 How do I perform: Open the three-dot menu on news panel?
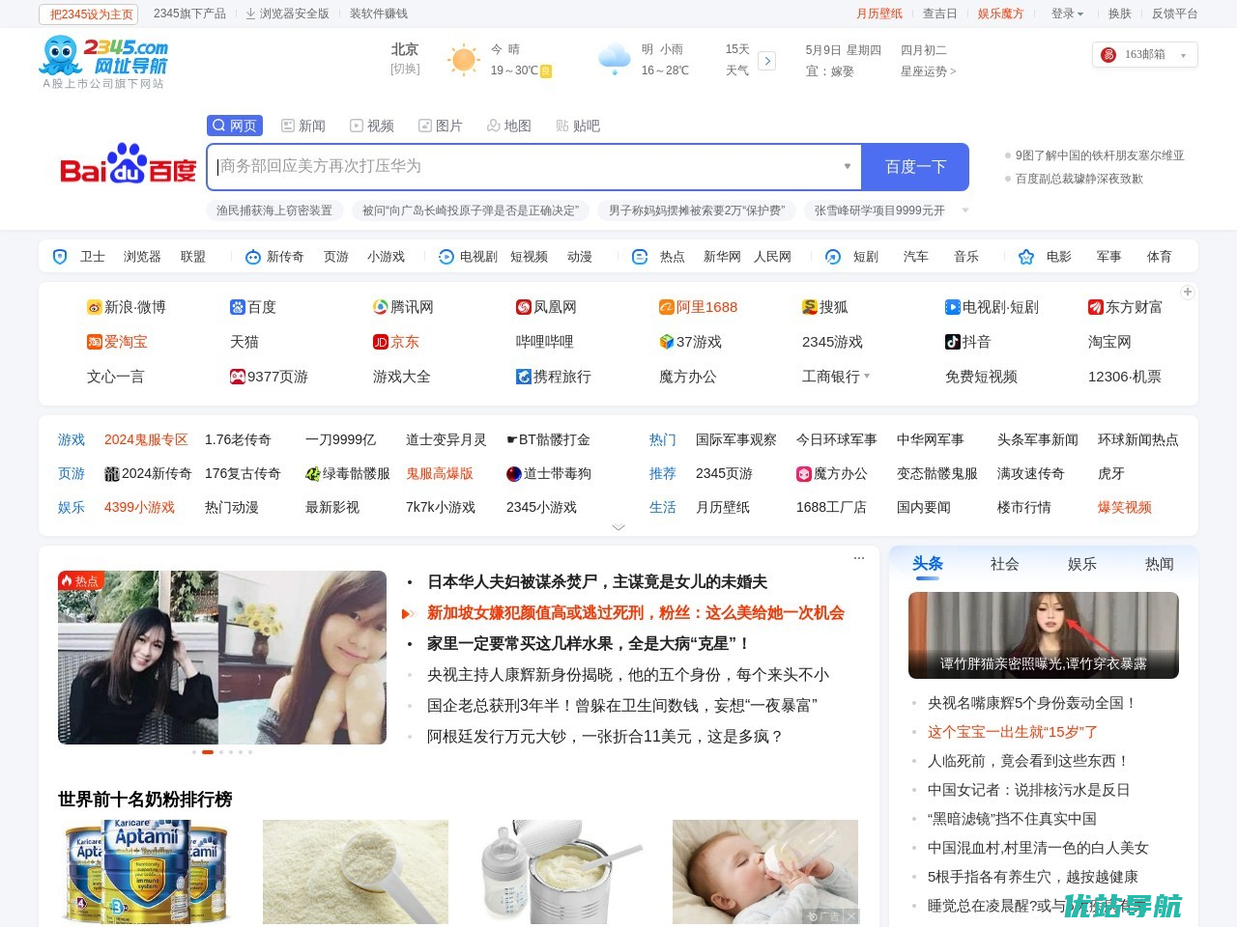click(x=858, y=558)
